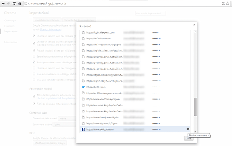Reload the page with refresh icon
Image resolution: width=232 pixels, height=146 pixels.
tap(14, 3)
